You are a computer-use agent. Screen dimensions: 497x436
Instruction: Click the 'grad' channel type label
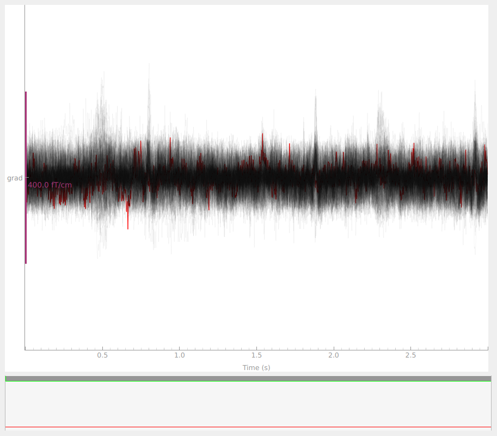pyautogui.click(x=15, y=178)
